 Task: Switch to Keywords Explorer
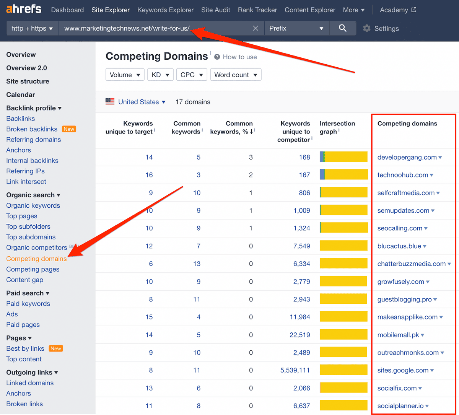tap(166, 10)
